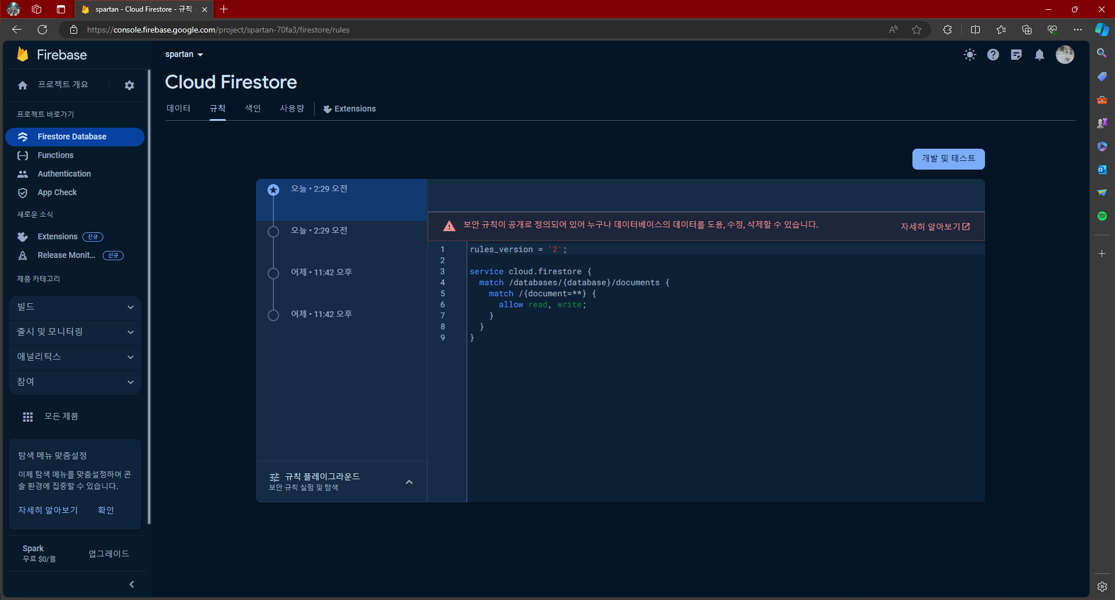Open browser extensions puzzle icon
The height and width of the screenshot is (600, 1115).
[x=947, y=30]
